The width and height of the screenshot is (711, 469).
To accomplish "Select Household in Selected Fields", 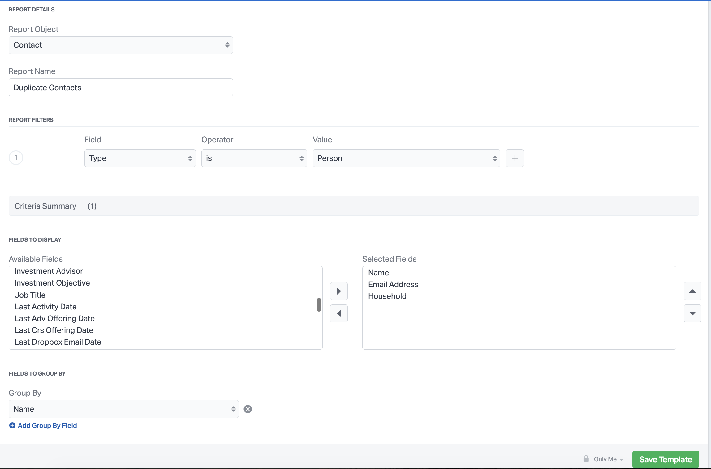I will (387, 296).
